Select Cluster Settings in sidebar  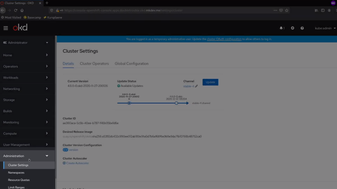[29, 165]
